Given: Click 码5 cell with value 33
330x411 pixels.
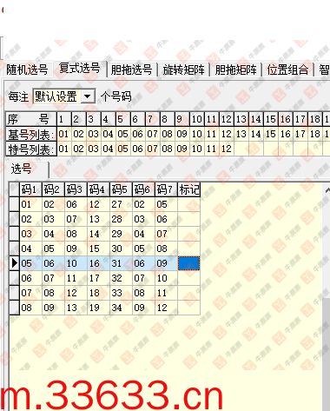Looking at the screenshot, I should pos(121,293).
